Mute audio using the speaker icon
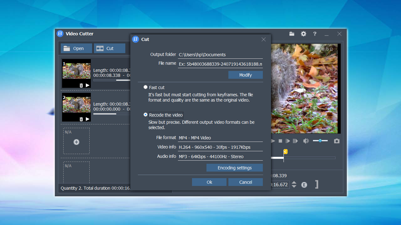 (x=306, y=141)
